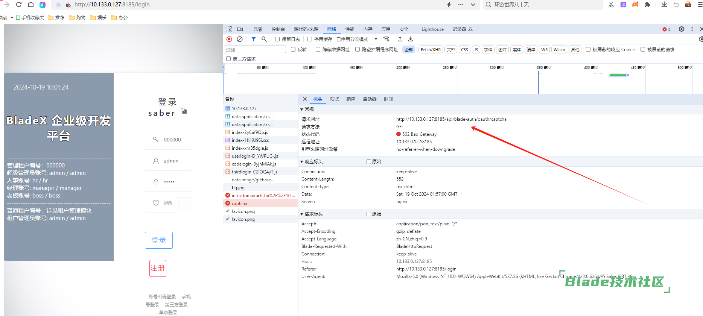The height and width of the screenshot is (316, 703).
Task: Filter requests by CSS type
Action: [465, 50]
